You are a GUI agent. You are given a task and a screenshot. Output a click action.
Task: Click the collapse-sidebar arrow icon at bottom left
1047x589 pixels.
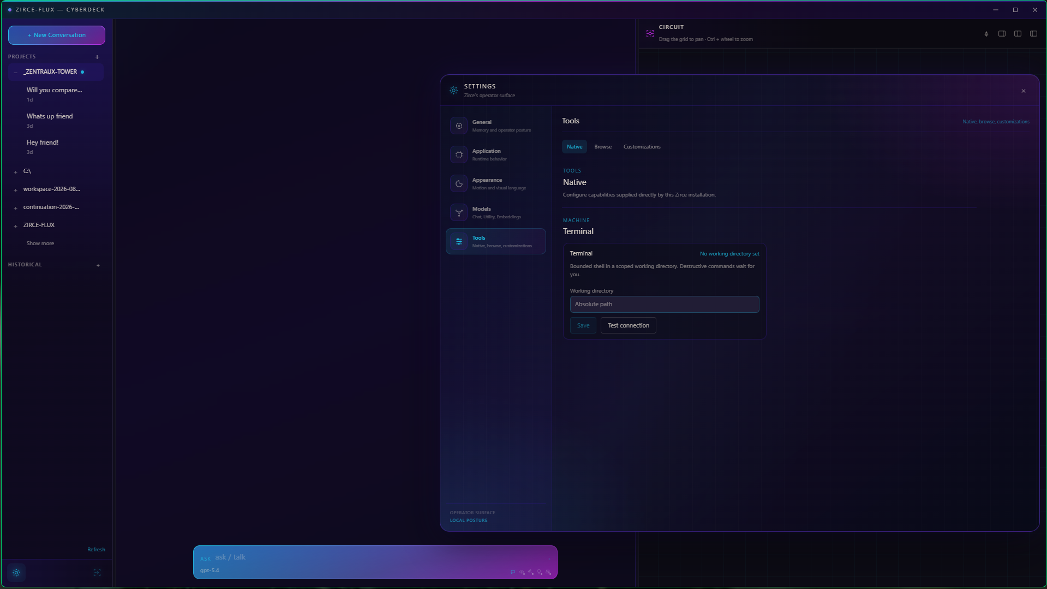[x=97, y=573]
